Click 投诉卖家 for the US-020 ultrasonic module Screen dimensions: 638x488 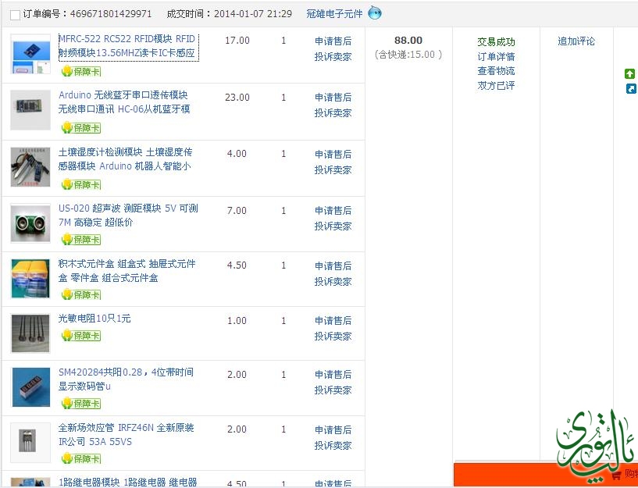333,226
